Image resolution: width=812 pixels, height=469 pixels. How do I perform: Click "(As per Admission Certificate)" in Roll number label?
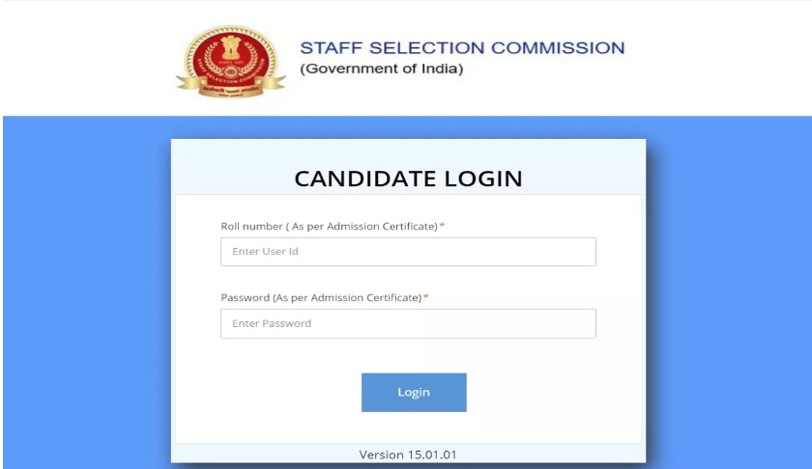(x=362, y=226)
